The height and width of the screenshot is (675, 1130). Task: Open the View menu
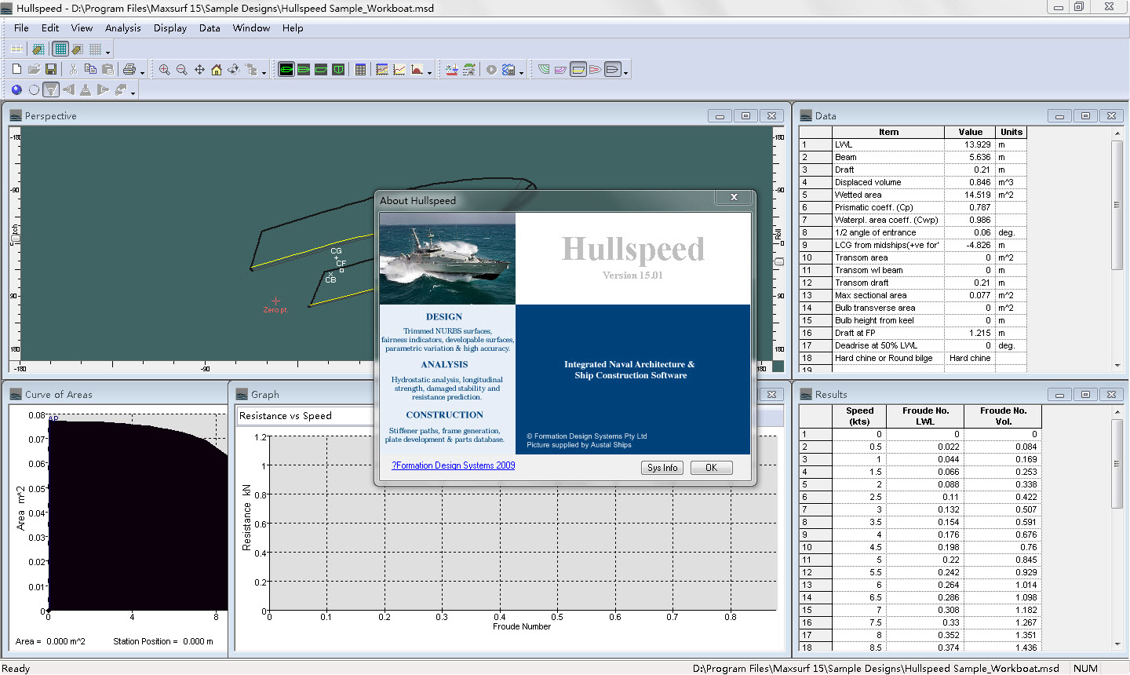[82, 27]
